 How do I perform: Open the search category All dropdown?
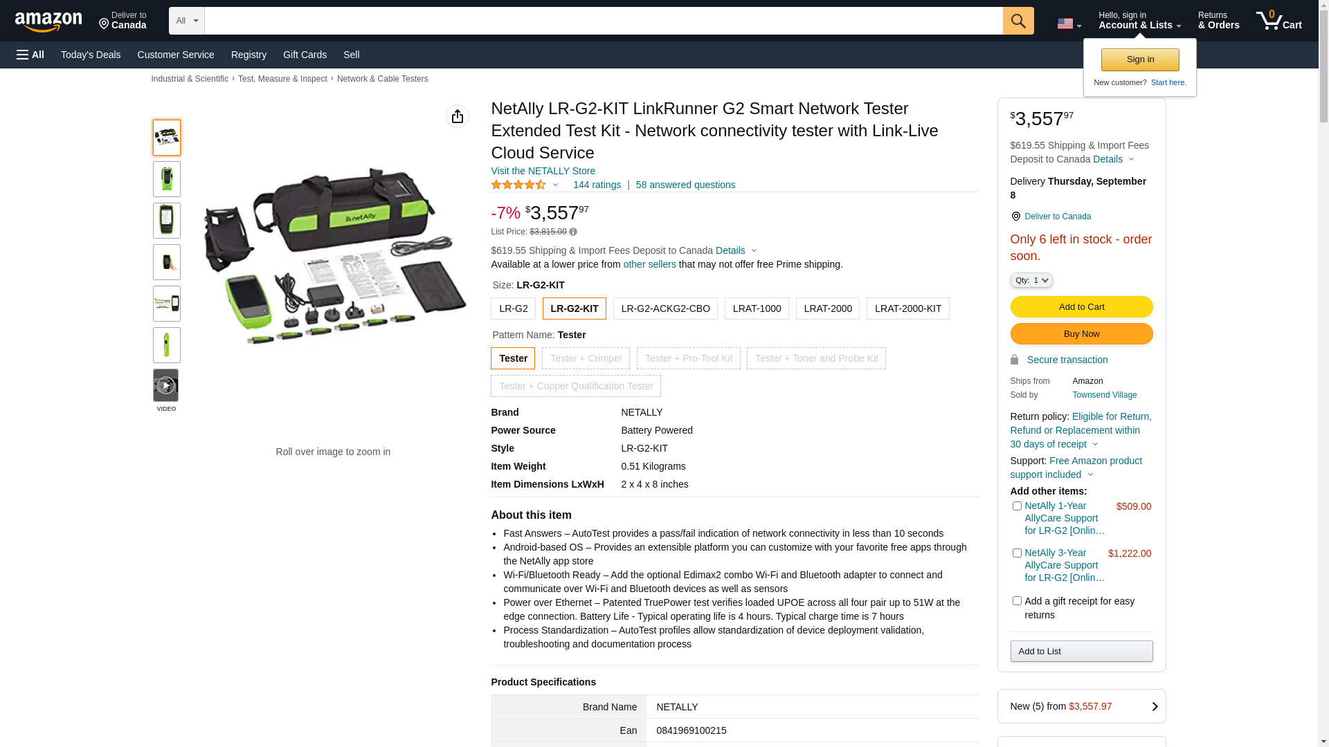[x=186, y=21]
